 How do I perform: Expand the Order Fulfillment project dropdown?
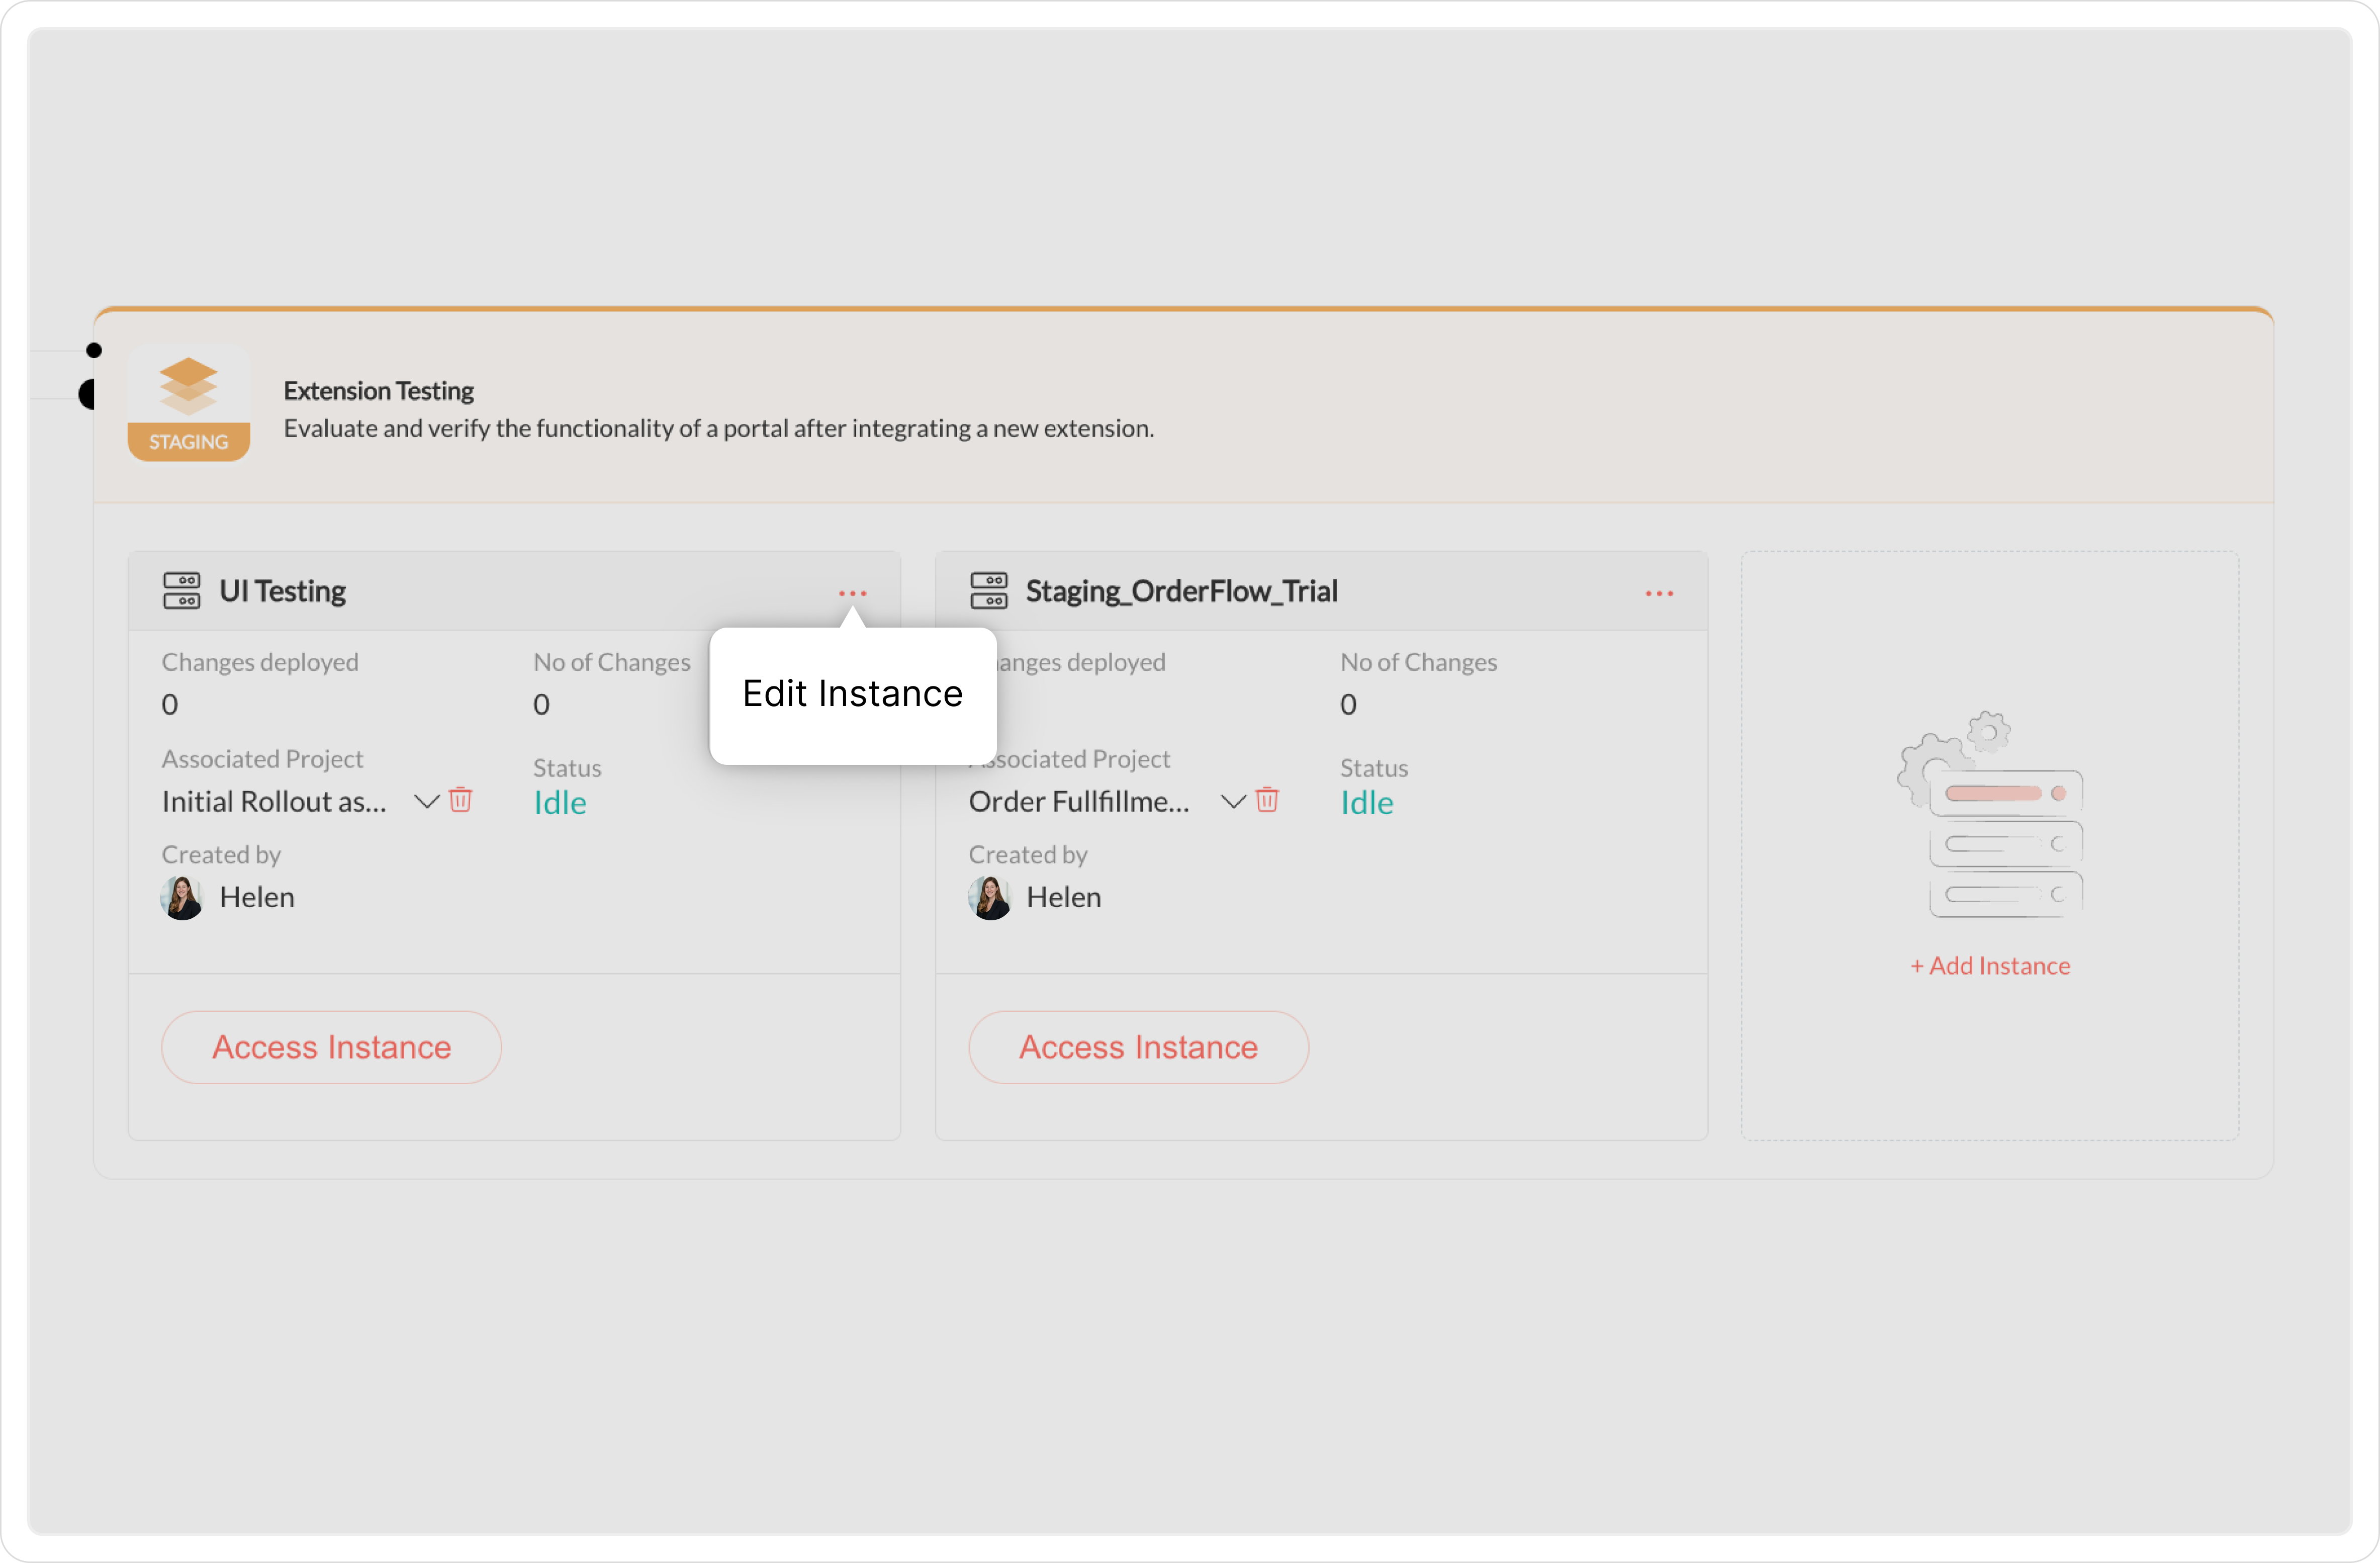click(x=1233, y=801)
